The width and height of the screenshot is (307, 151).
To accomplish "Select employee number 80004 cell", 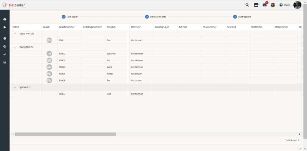I will 69,67.
